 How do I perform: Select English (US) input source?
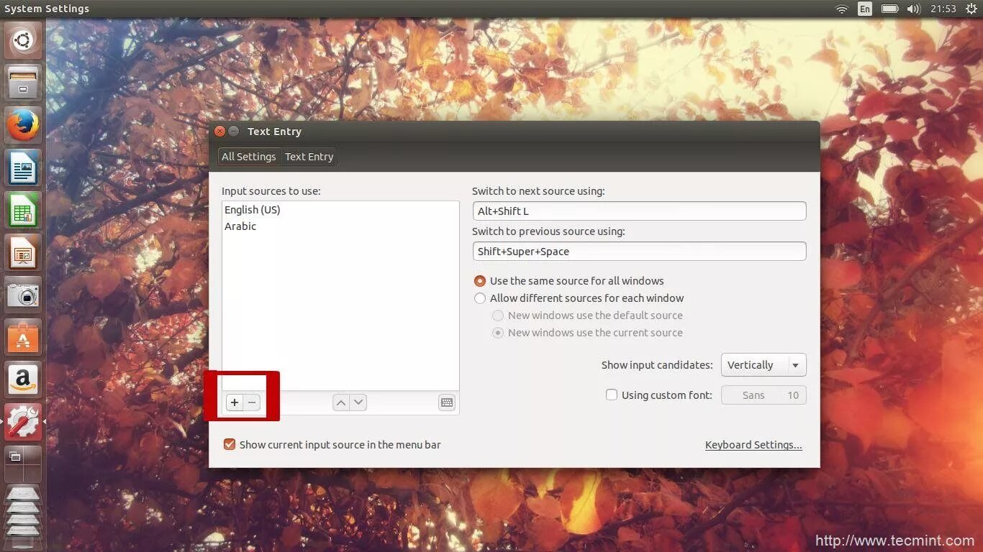(x=340, y=210)
